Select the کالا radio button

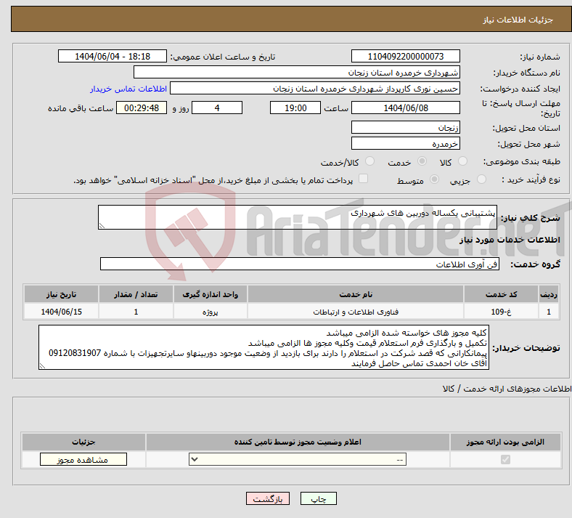[462, 161]
